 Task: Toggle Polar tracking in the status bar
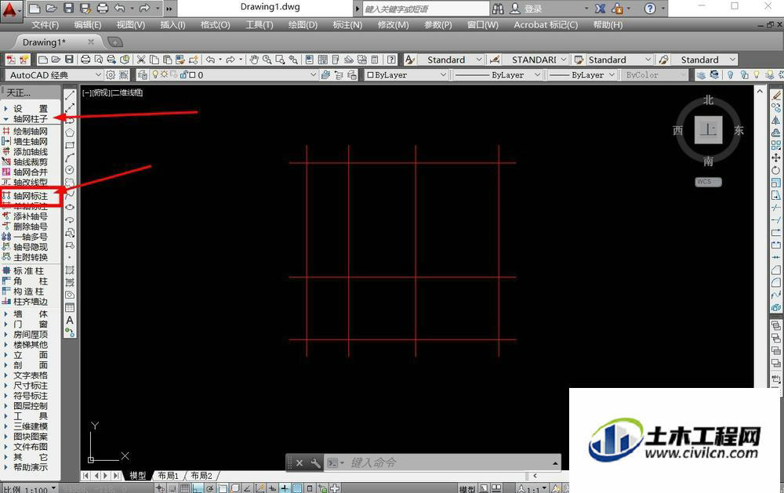(210, 488)
